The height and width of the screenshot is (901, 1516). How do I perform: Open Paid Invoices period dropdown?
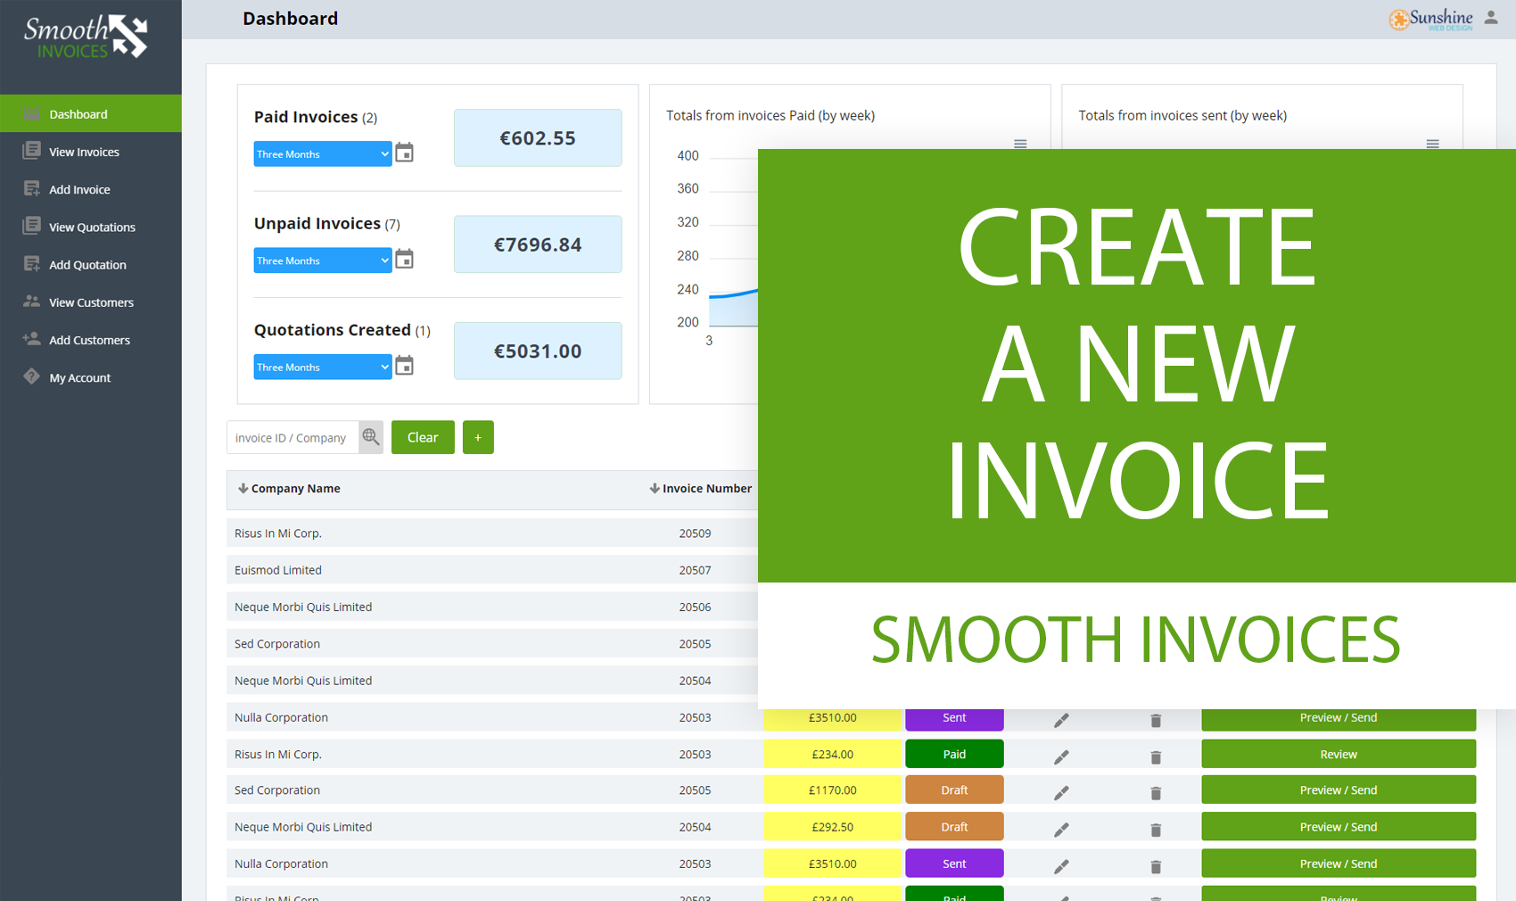322,153
